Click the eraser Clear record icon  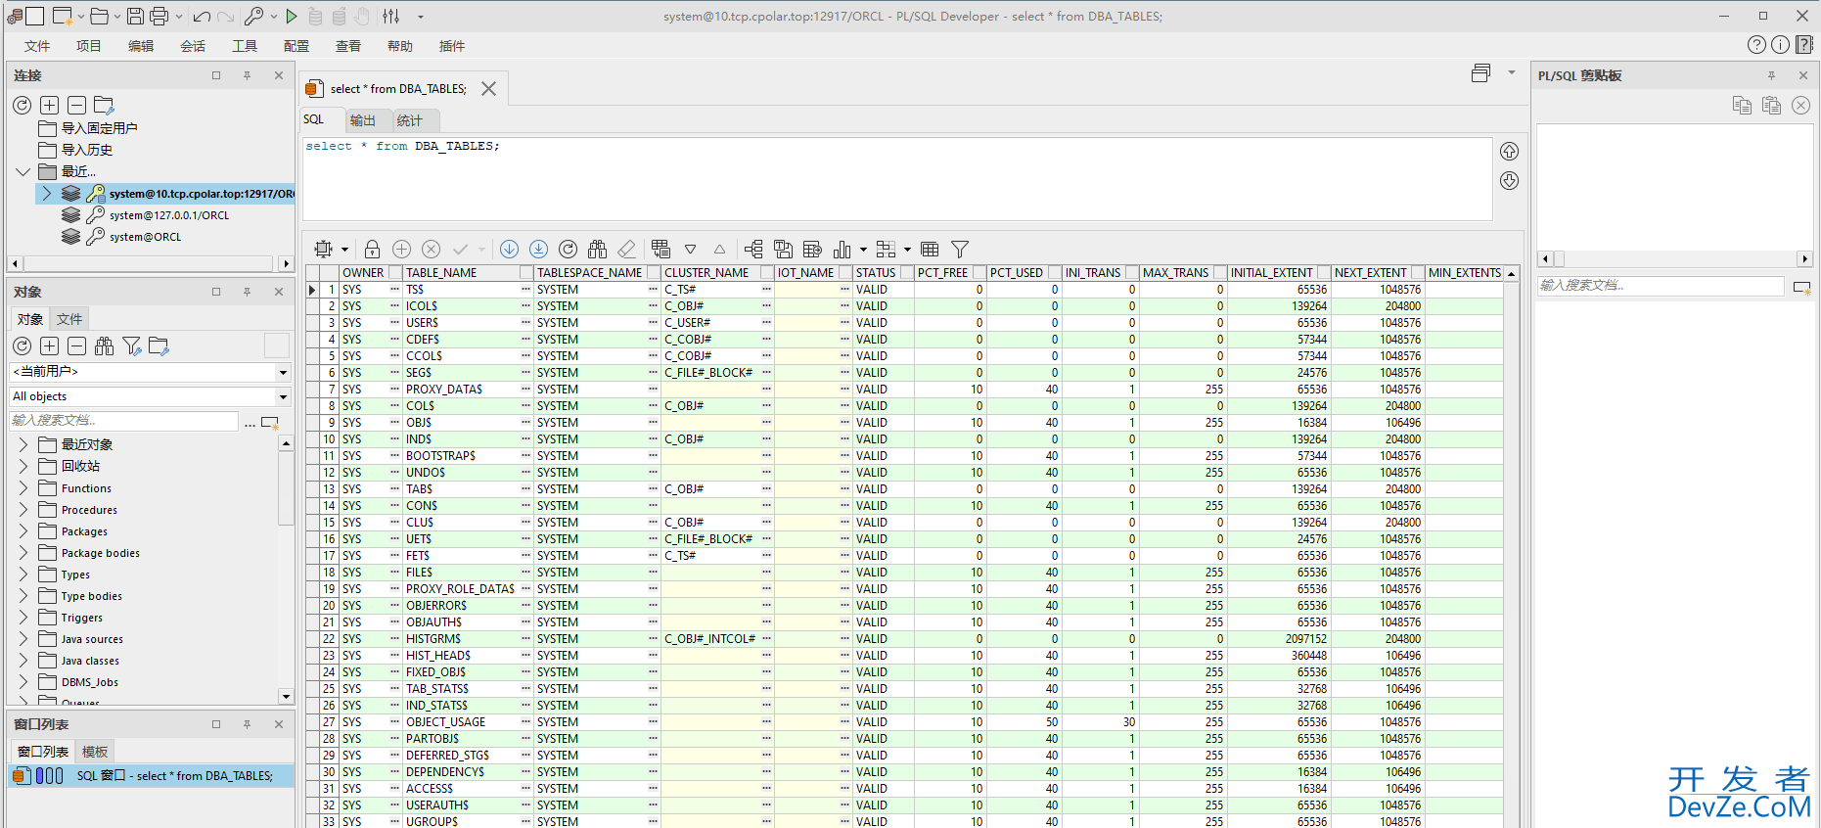pyautogui.click(x=627, y=250)
